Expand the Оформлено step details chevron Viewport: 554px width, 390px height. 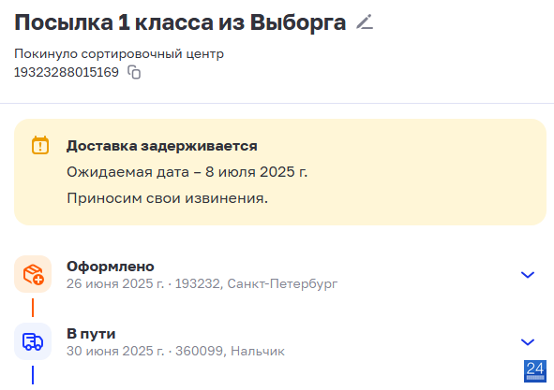point(528,274)
